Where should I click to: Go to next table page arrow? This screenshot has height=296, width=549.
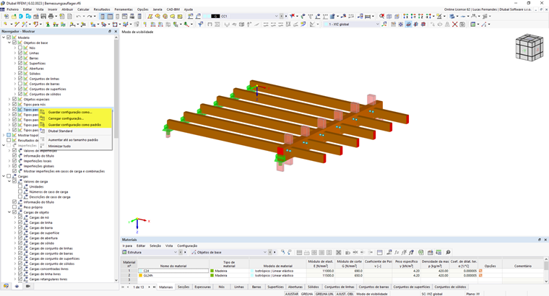pos(149,287)
